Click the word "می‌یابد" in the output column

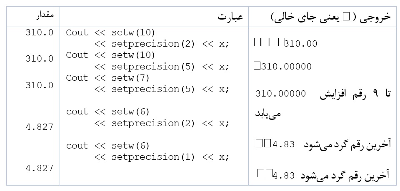pos(268,113)
